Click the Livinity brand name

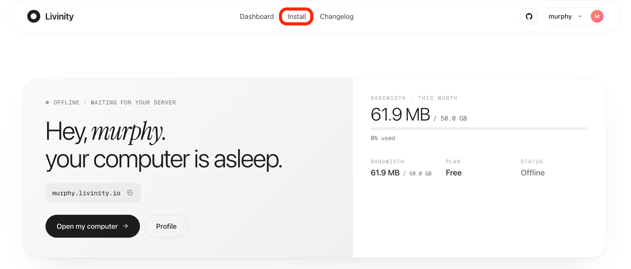pos(59,16)
